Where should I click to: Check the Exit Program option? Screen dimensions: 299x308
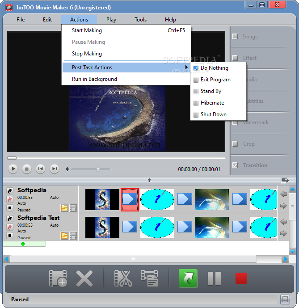click(196, 80)
